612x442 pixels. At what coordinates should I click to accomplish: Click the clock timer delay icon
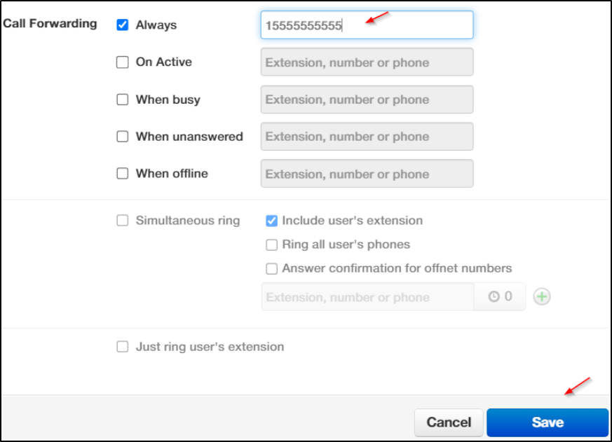coord(494,296)
